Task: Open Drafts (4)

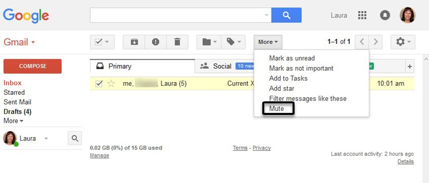Action: (x=18, y=112)
